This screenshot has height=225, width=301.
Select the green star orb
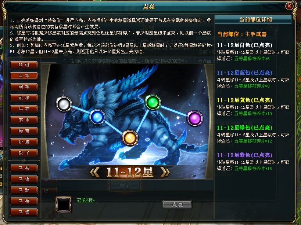153,102
